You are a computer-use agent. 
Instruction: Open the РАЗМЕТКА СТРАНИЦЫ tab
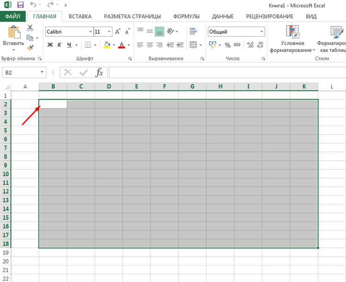coord(132,16)
